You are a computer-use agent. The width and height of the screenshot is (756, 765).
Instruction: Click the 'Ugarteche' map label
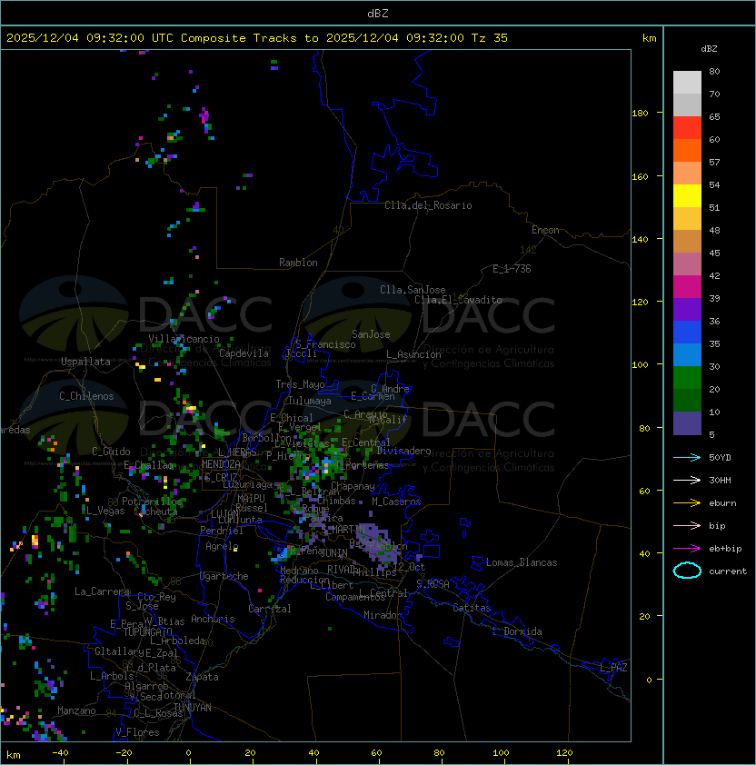click(x=224, y=576)
